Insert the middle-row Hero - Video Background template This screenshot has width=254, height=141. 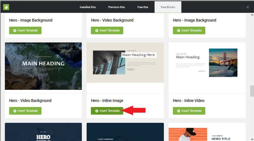point(25,111)
